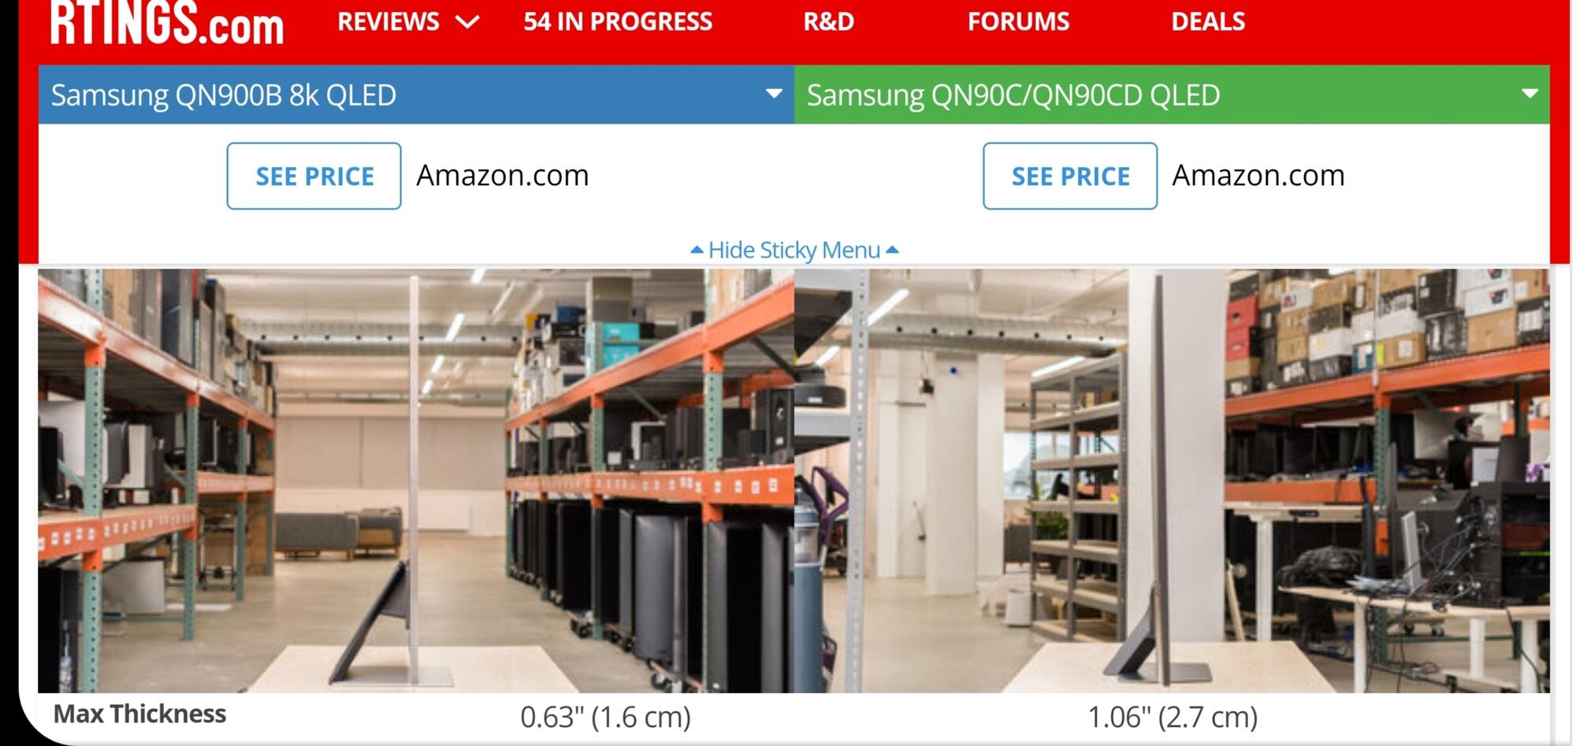This screenshot has width=1576, height=746.
Task: Open the Amazon.com link for QN90C
Action: [1258, 175]
